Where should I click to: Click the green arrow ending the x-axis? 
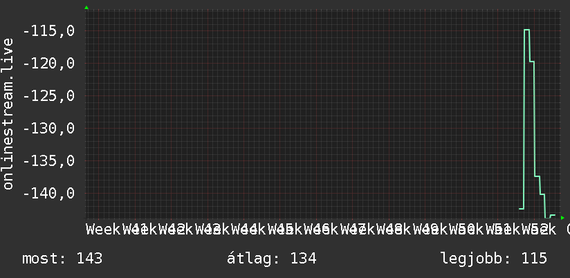[x=562, y=218]
